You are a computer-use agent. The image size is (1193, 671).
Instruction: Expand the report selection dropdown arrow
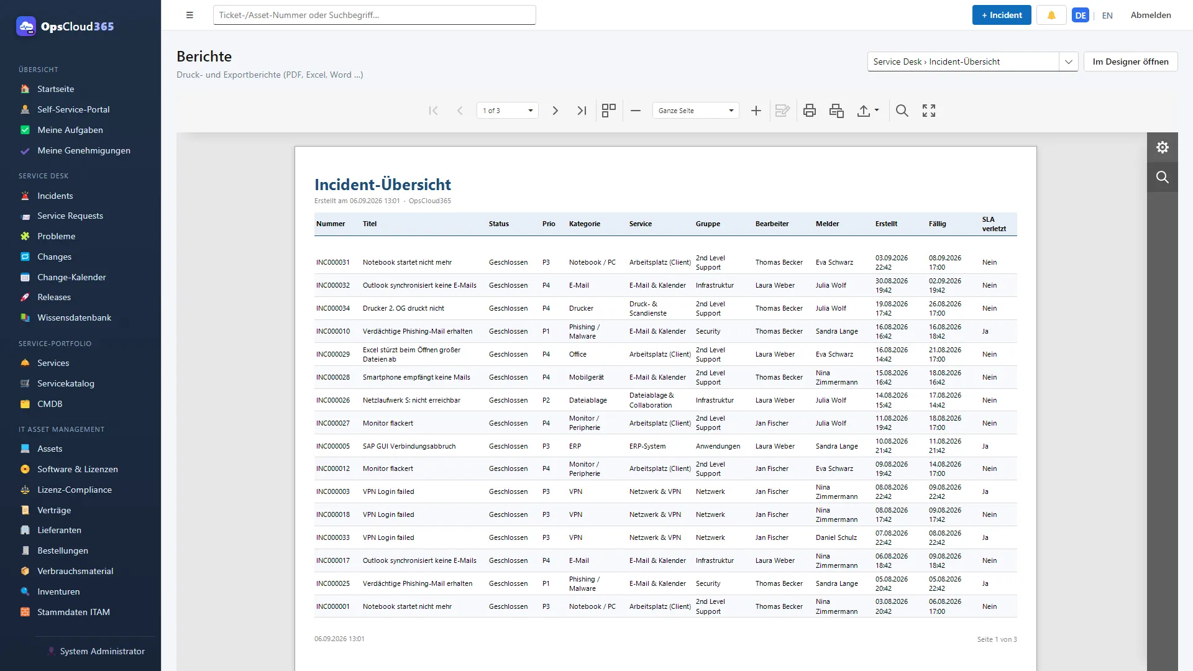tap(1069, 62)
